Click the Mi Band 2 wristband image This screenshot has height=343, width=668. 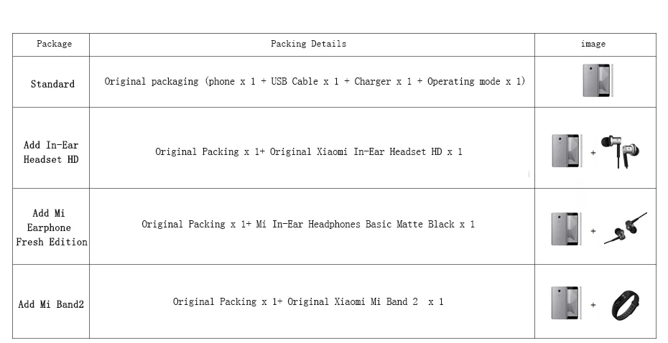[626, 305]
